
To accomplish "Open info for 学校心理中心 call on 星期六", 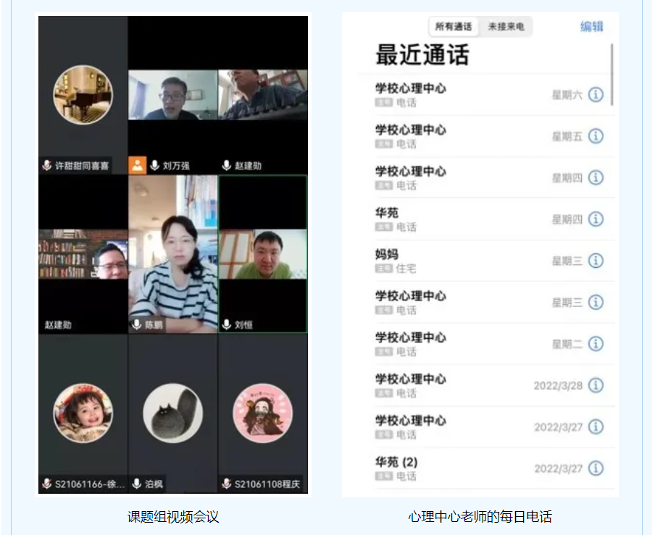I will tap(596, 94).
